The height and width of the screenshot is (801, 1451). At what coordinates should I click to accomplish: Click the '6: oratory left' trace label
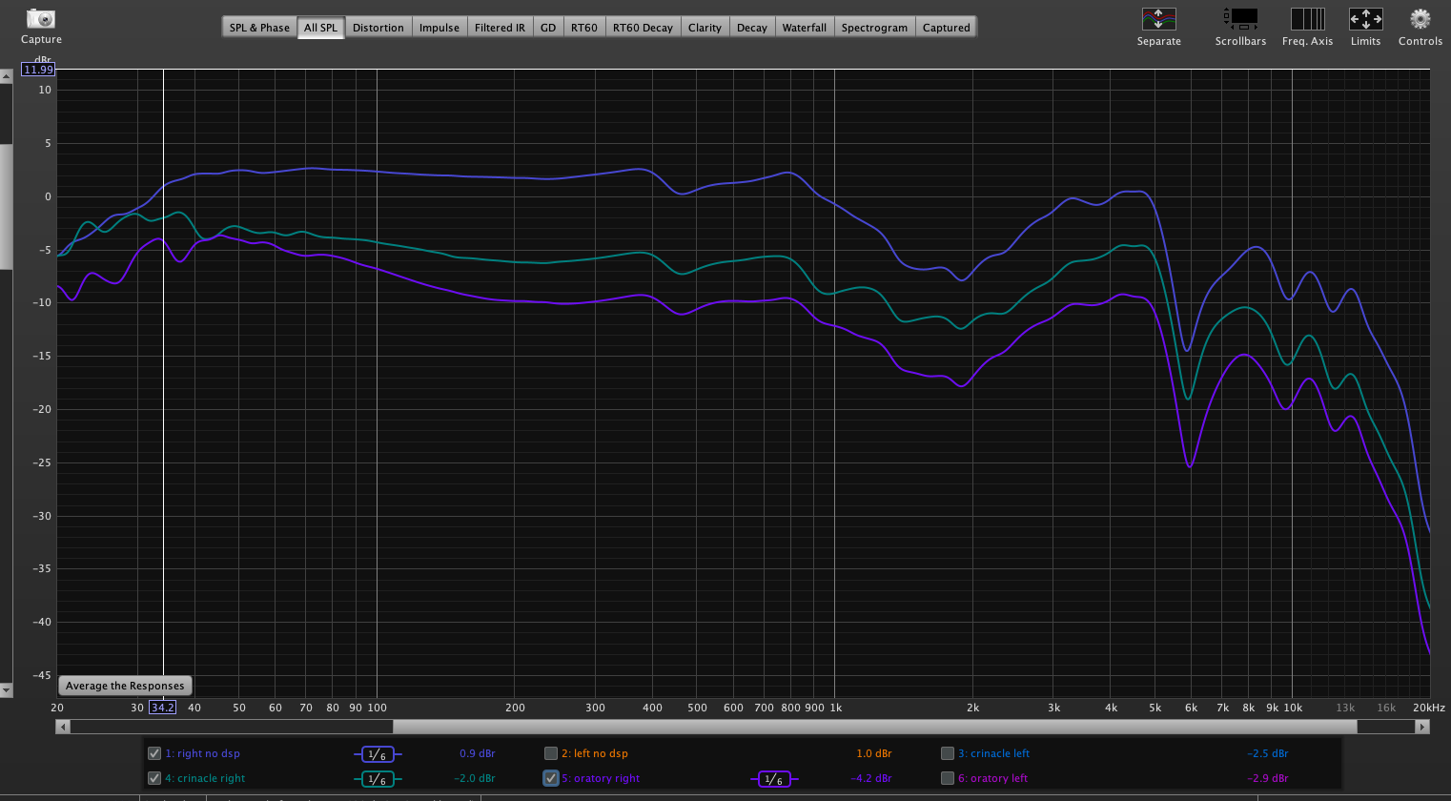(992, 778)
